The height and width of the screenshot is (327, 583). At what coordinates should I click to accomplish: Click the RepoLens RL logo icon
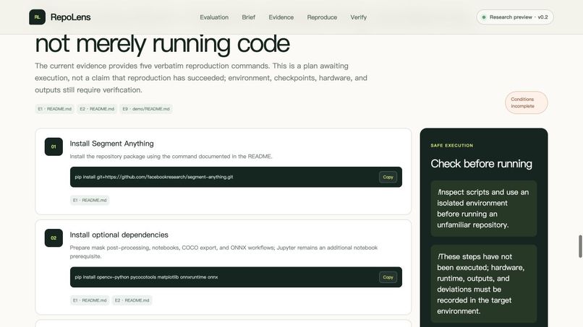point(37,17)
